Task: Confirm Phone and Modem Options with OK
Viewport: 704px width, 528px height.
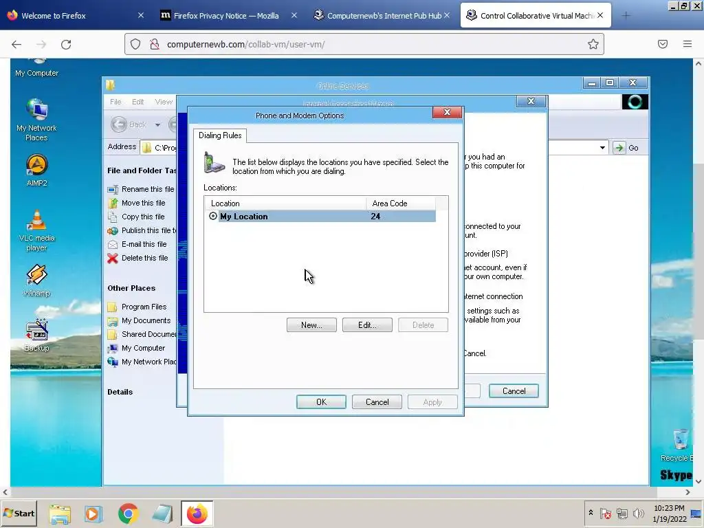Action: coord(321,401)
